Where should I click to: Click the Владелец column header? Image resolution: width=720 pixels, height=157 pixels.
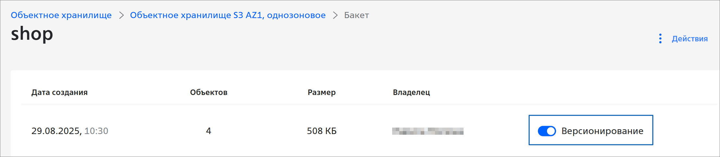(411, 92)
